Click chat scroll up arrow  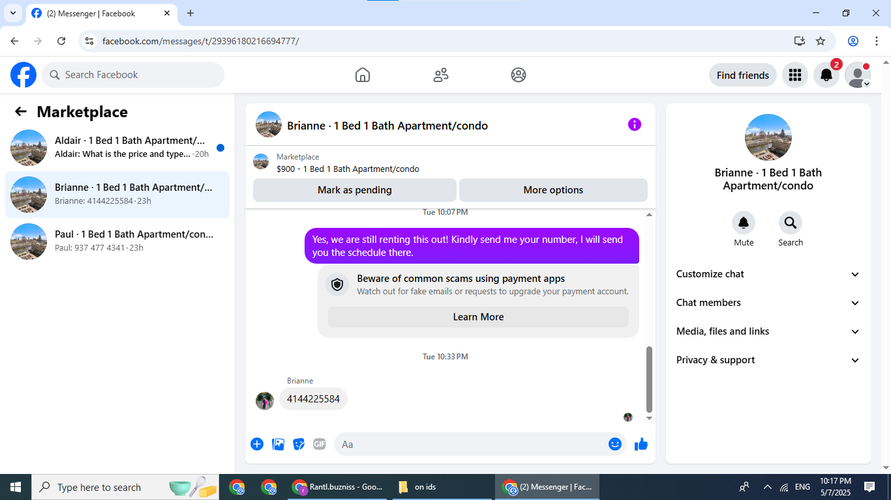[649, 215]
